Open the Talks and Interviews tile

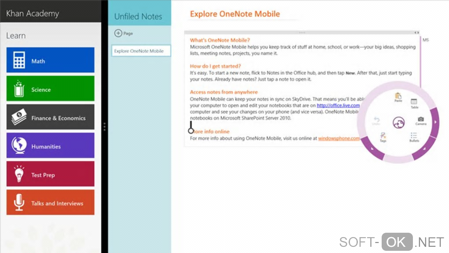click(x=50, y=202)
